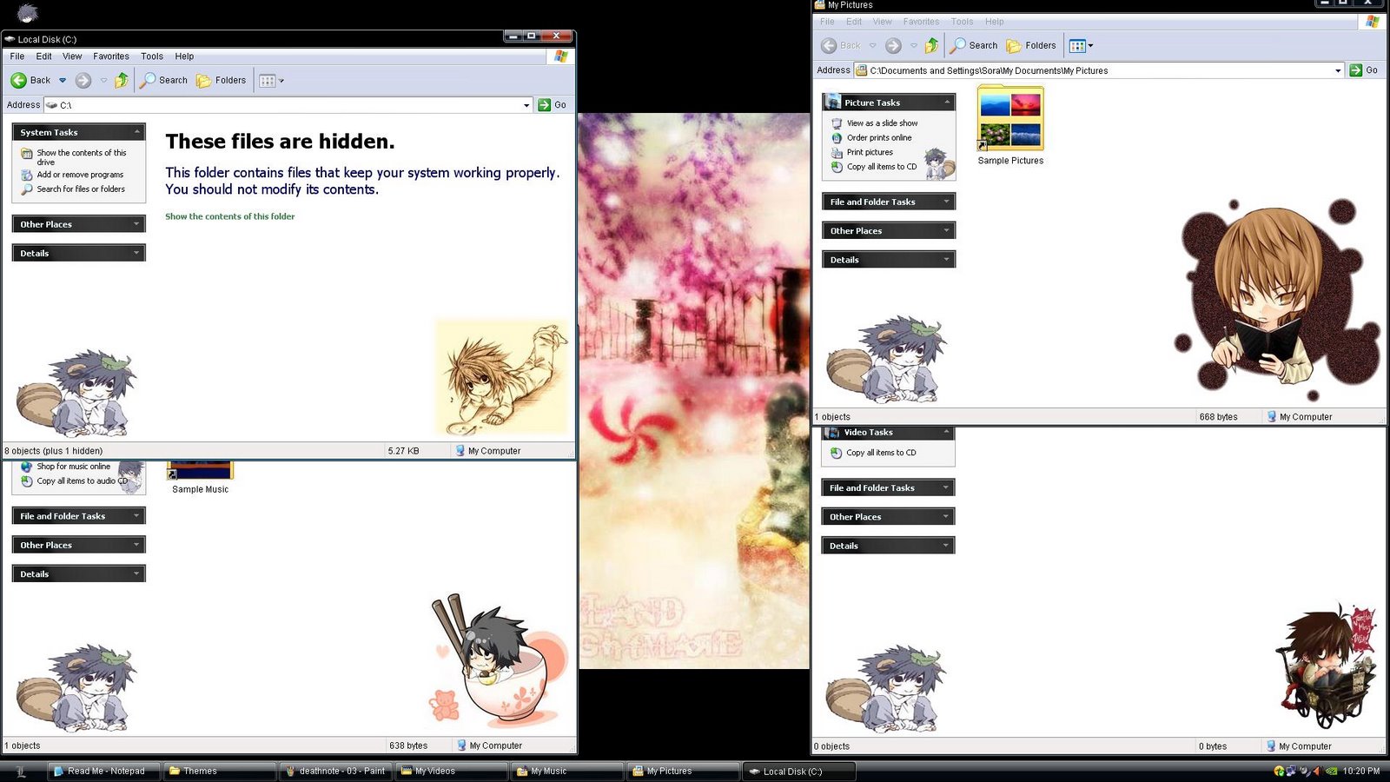Switch to My Music taskbar button
Screen dimensions: 1390x782
click(x=567, y=771)
